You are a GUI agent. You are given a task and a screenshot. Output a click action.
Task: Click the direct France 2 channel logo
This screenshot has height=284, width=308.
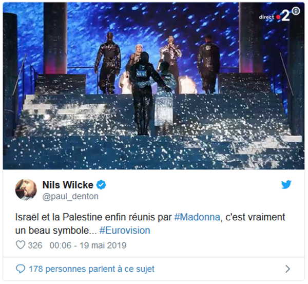[274, 16]
